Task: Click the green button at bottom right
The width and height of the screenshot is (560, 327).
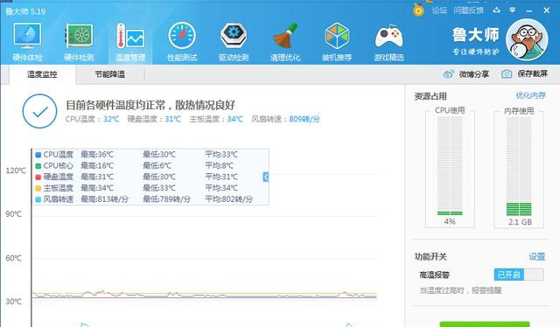Action: click(485, 324)
